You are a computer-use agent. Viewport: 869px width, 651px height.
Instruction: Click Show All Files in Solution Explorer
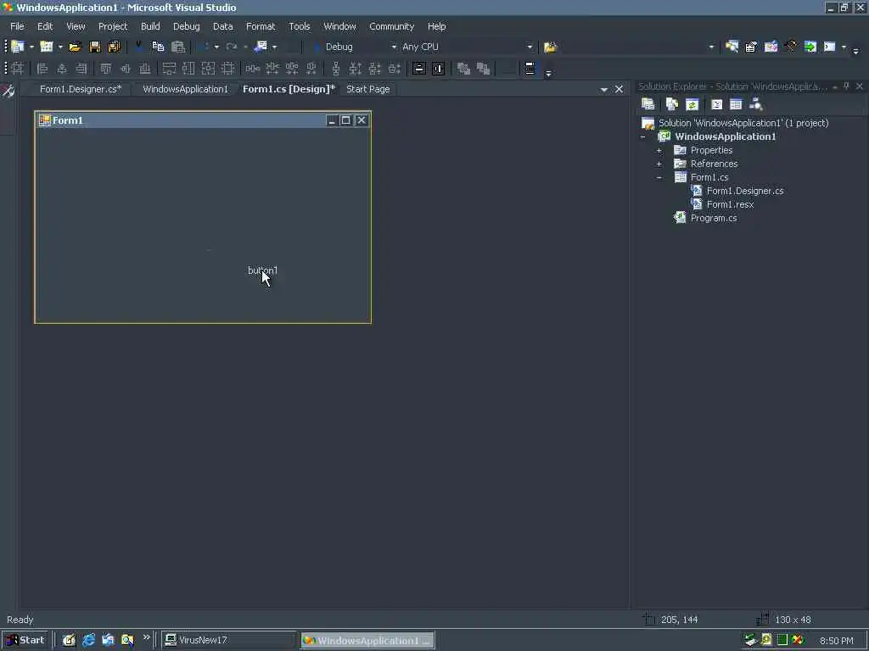coord(672,104)
